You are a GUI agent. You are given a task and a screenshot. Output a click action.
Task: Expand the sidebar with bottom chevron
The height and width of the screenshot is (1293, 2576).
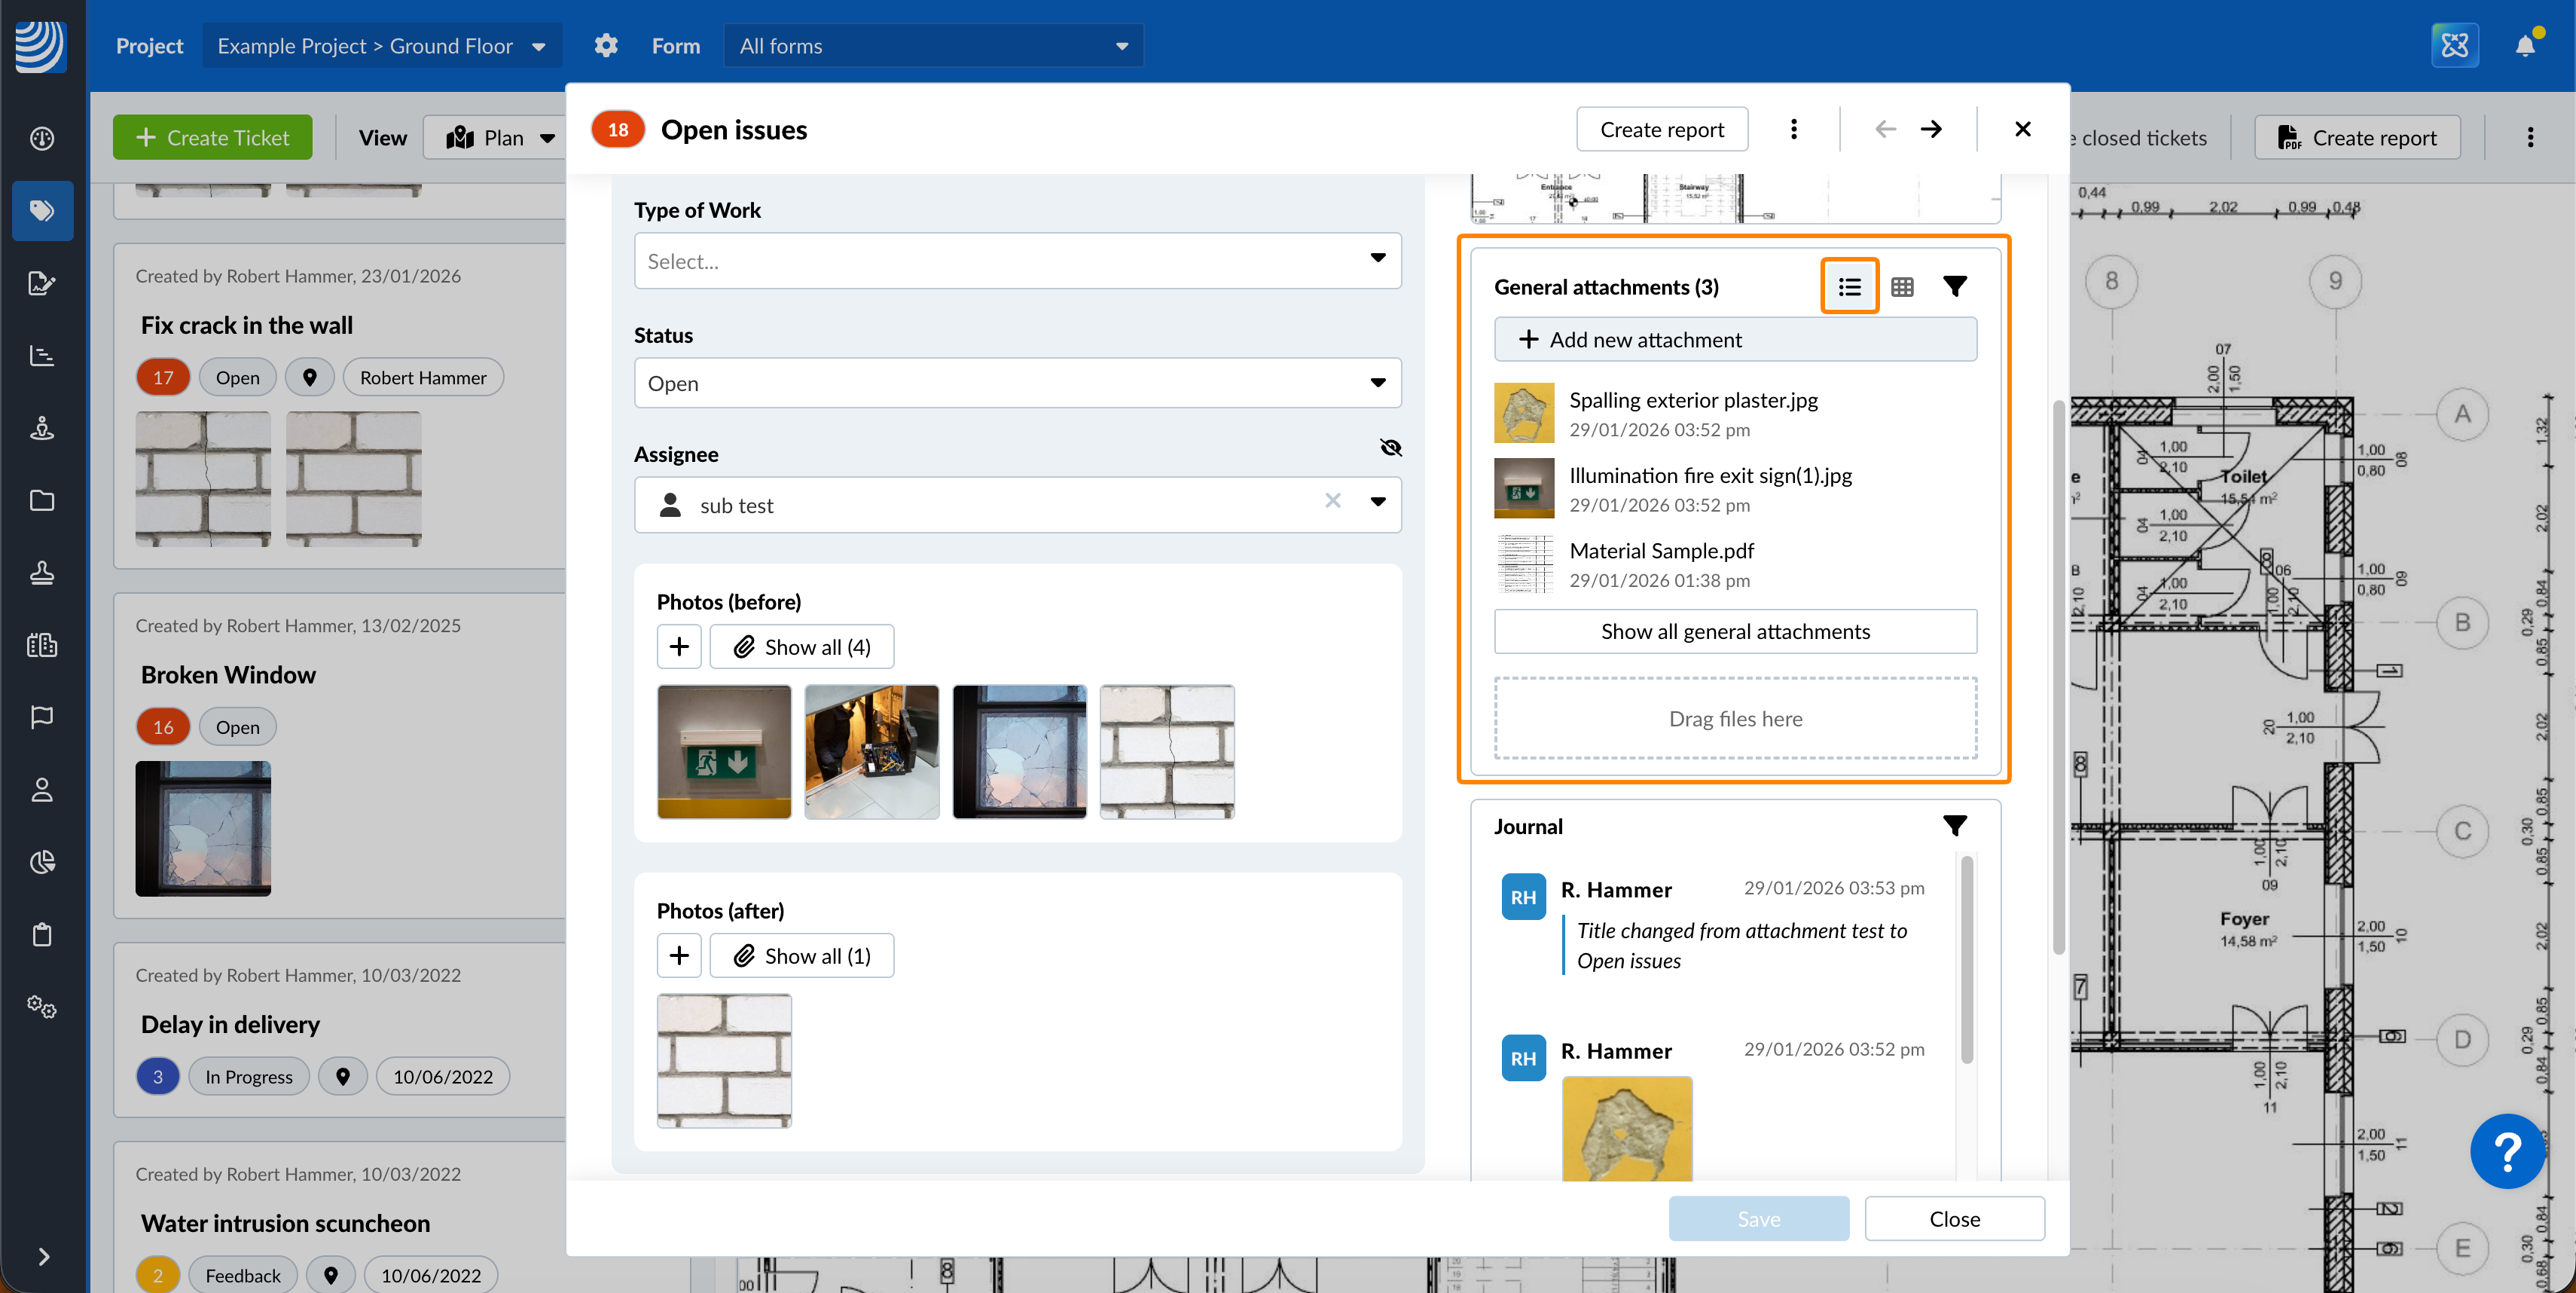tap(42, 1257)
